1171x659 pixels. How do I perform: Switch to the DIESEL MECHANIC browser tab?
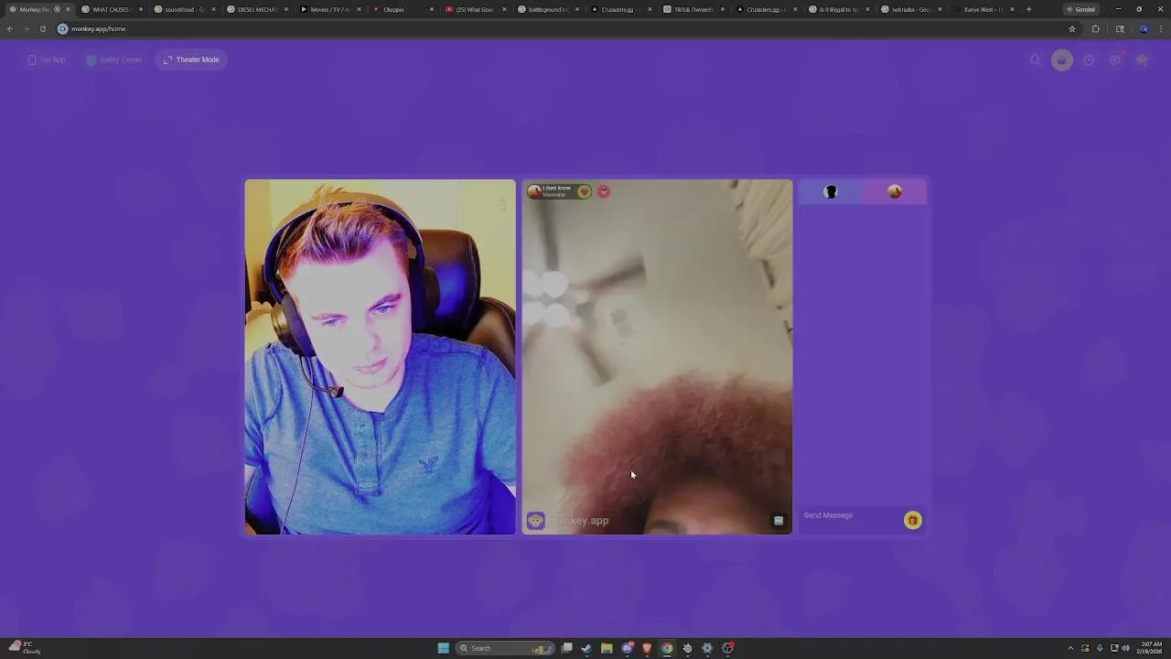(x=255, y=9)
